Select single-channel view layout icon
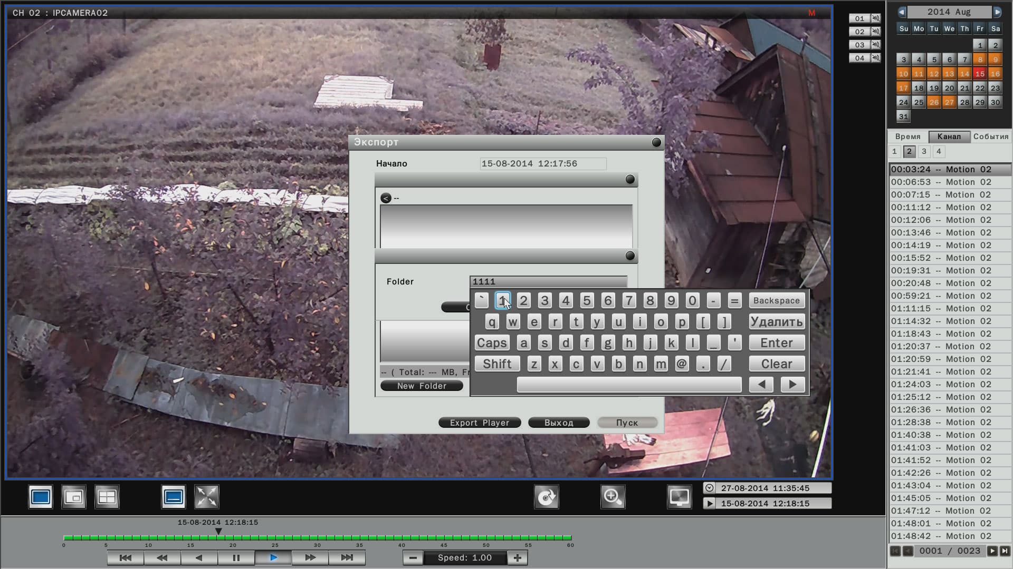The width and height of the screenshot is (1013, 569). tap(41, 497)
